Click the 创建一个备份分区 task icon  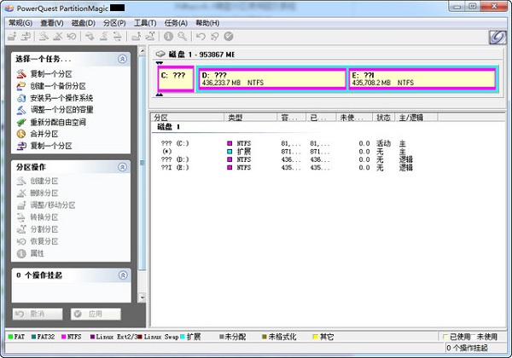pyautogui.click(x=21, y=86)
